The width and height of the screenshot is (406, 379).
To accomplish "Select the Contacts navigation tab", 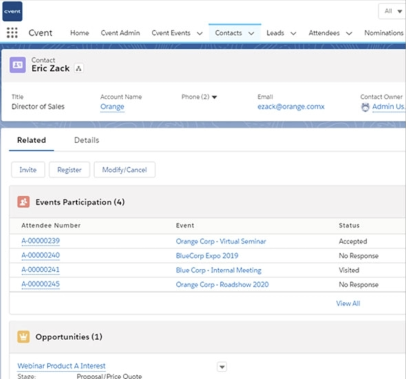I will click(x=229, y=33).
